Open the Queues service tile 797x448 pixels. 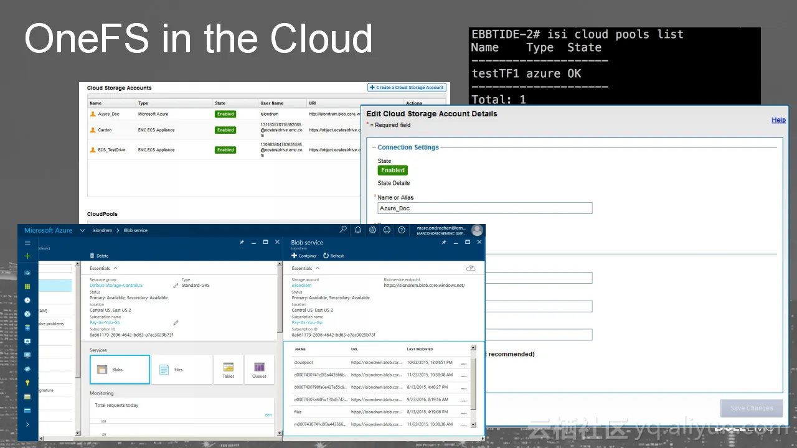tap(259, 370)
